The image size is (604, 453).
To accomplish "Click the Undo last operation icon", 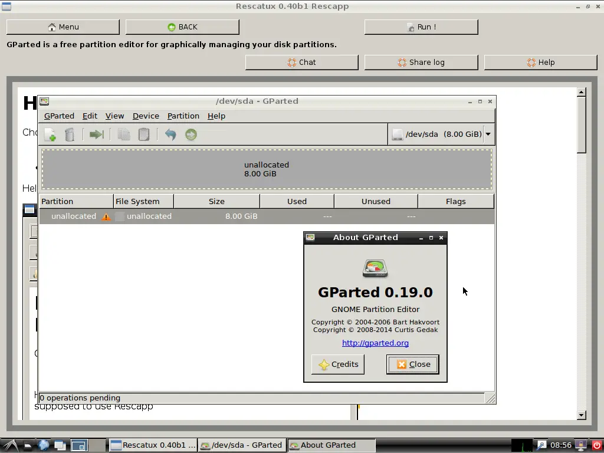I will point(170,134).
